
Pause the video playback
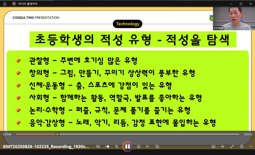pos(127,147)
